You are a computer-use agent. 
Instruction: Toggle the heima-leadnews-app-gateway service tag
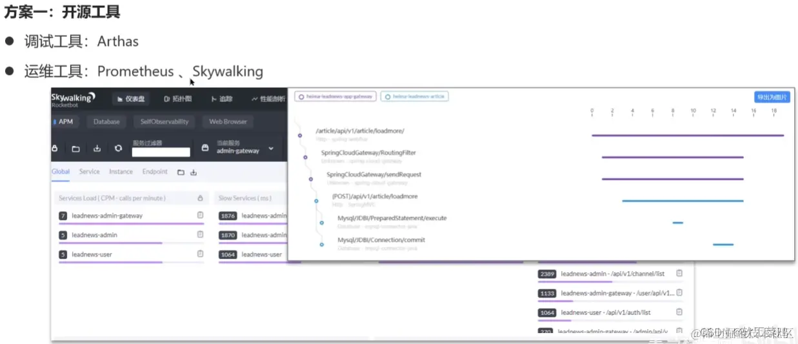pos(335,96)
